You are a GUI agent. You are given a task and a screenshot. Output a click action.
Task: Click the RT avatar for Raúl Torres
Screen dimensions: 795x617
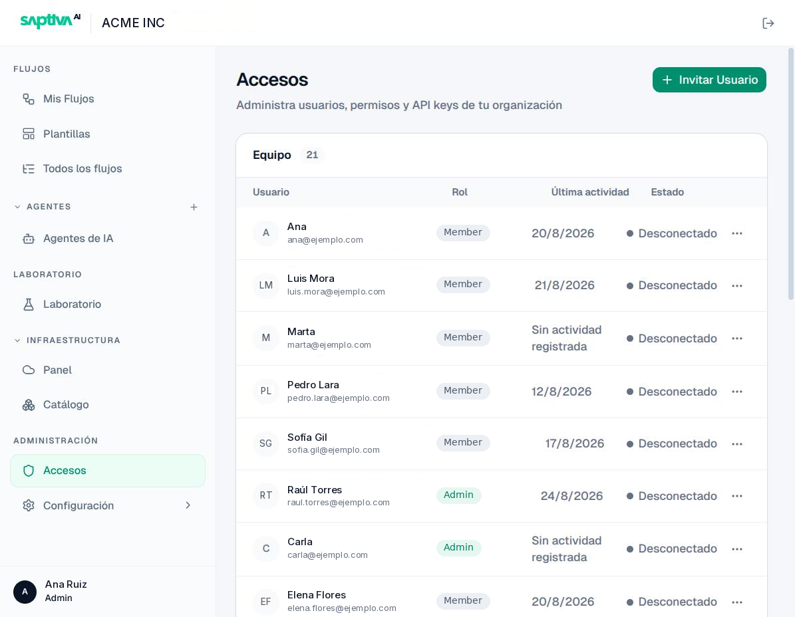pos(265,495)
